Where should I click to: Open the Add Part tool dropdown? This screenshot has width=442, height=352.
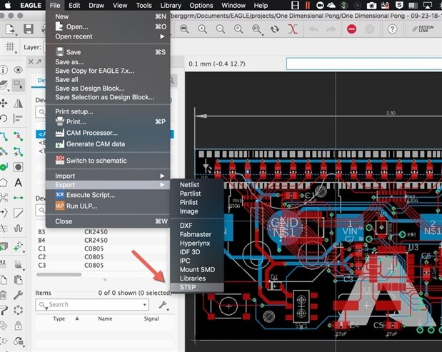tap(19, 246)
